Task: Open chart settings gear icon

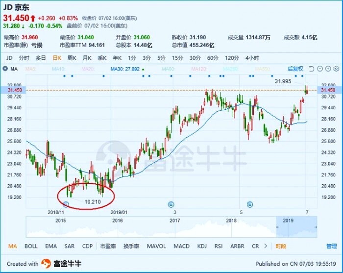Action: tap(336, 69)
